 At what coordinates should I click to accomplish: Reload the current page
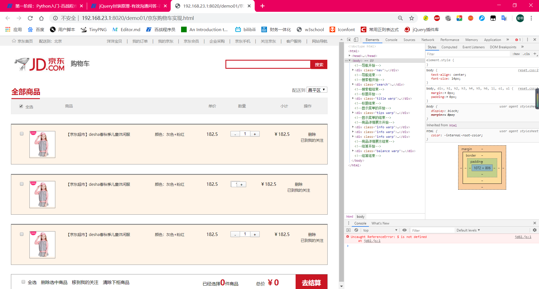[x=30, y=18]
